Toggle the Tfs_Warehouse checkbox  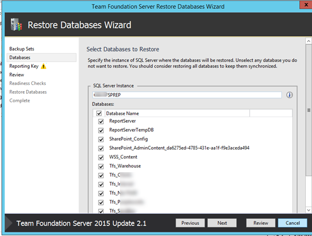101,167
